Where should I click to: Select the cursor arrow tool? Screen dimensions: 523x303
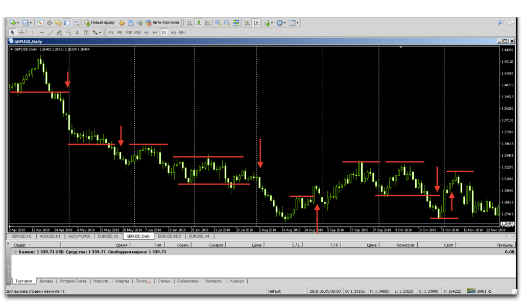13,32
